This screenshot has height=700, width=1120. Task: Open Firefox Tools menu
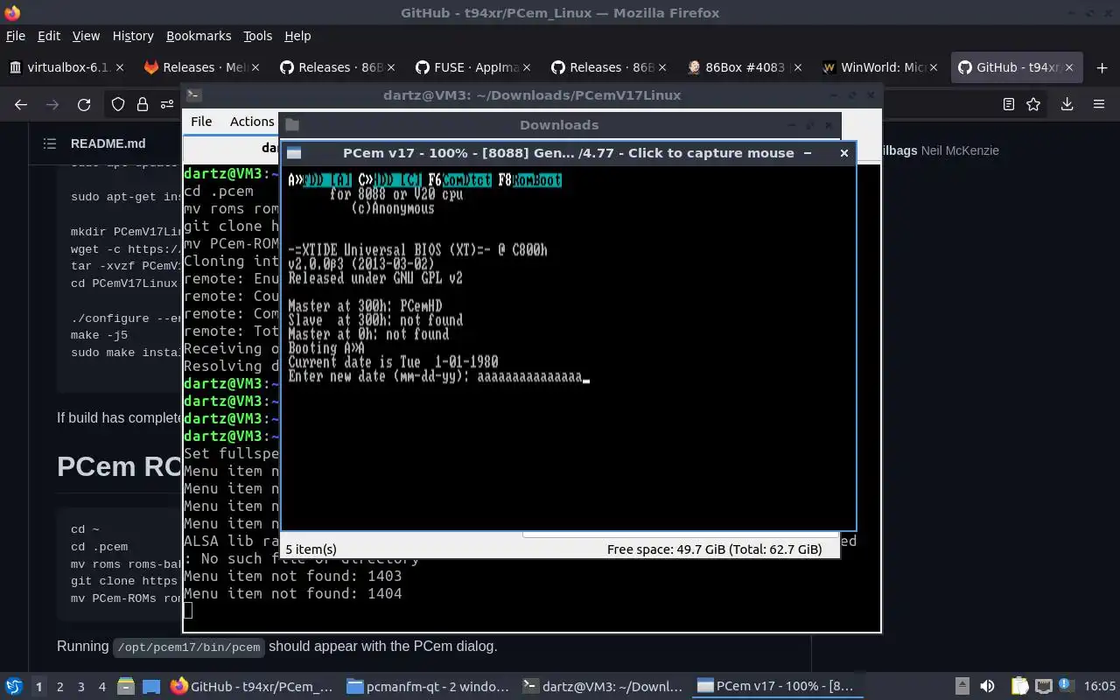pyautogui.click(x=257, y=36)
